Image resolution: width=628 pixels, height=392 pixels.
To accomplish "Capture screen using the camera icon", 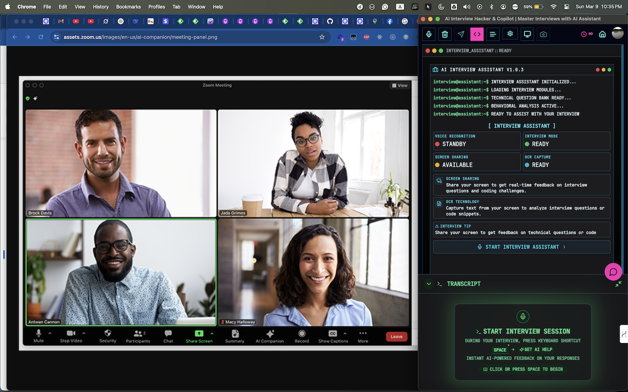I will [543, 34].
